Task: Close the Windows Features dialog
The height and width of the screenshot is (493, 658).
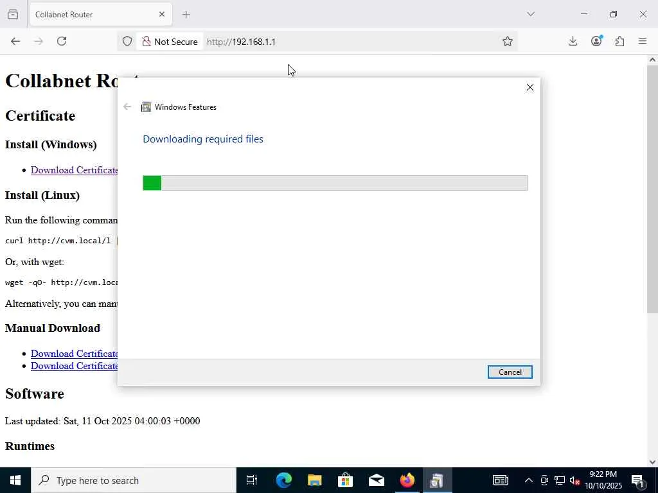Action: (x=529, y=87)
